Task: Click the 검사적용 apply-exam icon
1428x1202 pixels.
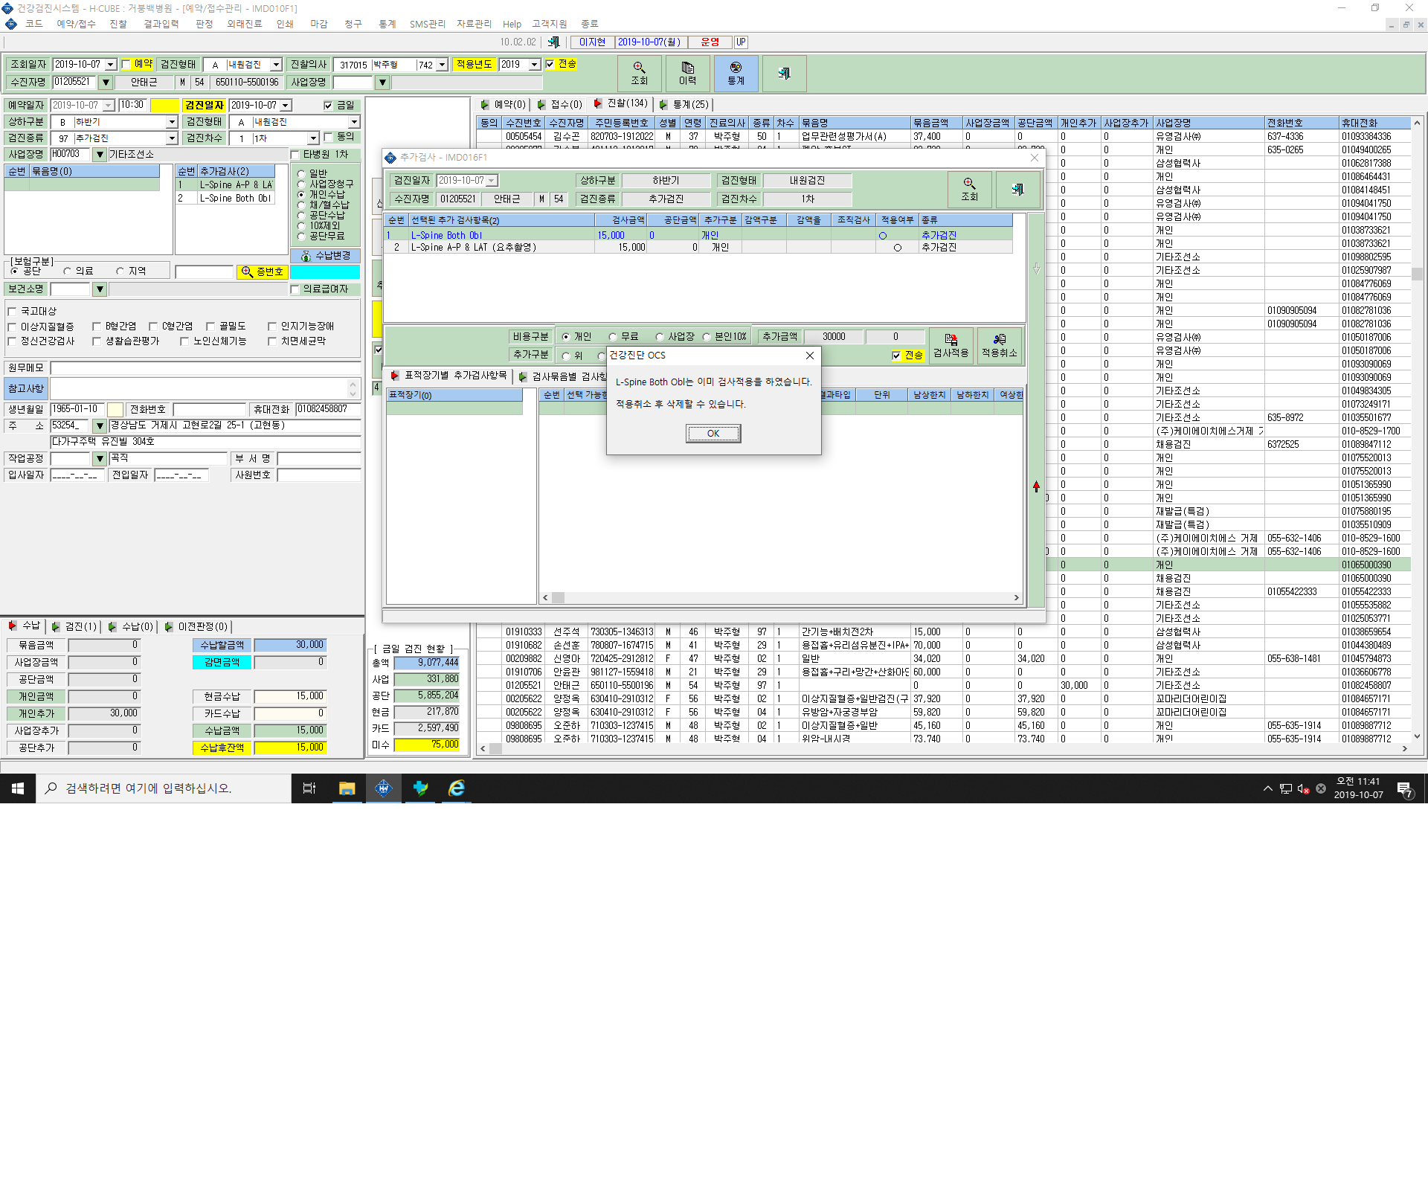Action: pyautogui.click(x=951, y=346)
